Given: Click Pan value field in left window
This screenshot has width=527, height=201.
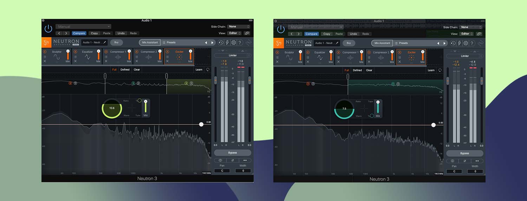Looking at the screenshot, I should click(222, 171).
